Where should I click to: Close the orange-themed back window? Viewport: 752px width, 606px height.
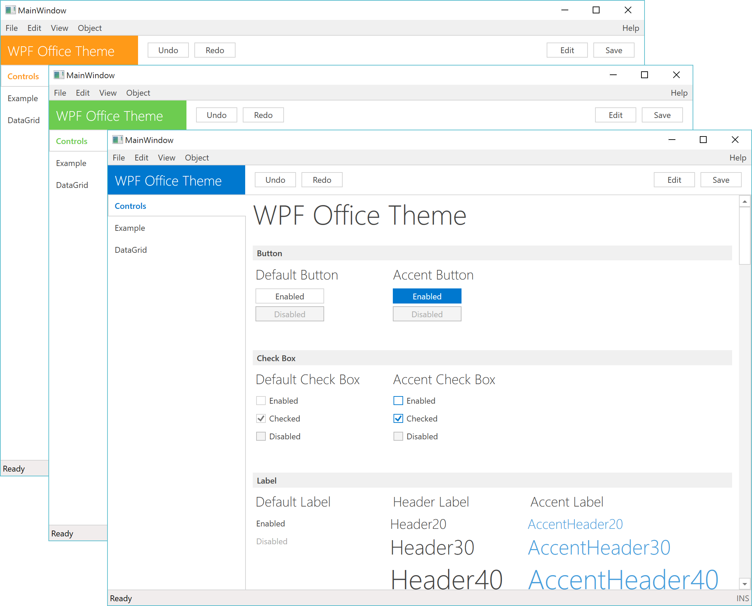click(x=628, y=10)
